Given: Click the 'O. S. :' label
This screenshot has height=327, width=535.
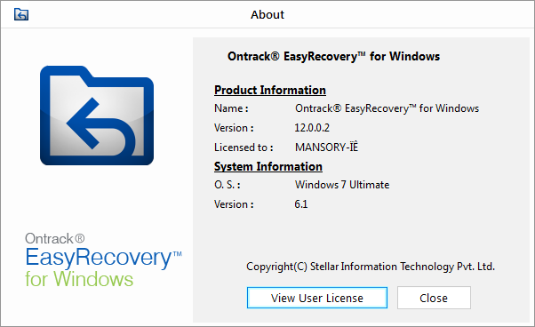Looking at the screenshot, I should coord(228,185).
